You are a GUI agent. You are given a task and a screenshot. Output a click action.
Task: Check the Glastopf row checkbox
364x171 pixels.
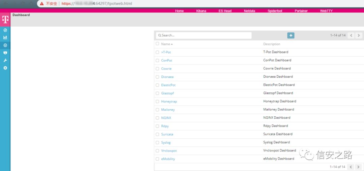pos(157,93)
